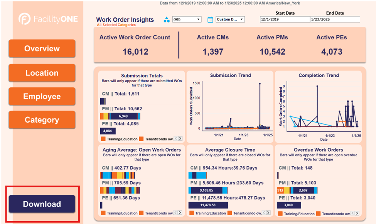
Task: Click the Aging Average legend previous arrow
Action: tap(176, 213)
